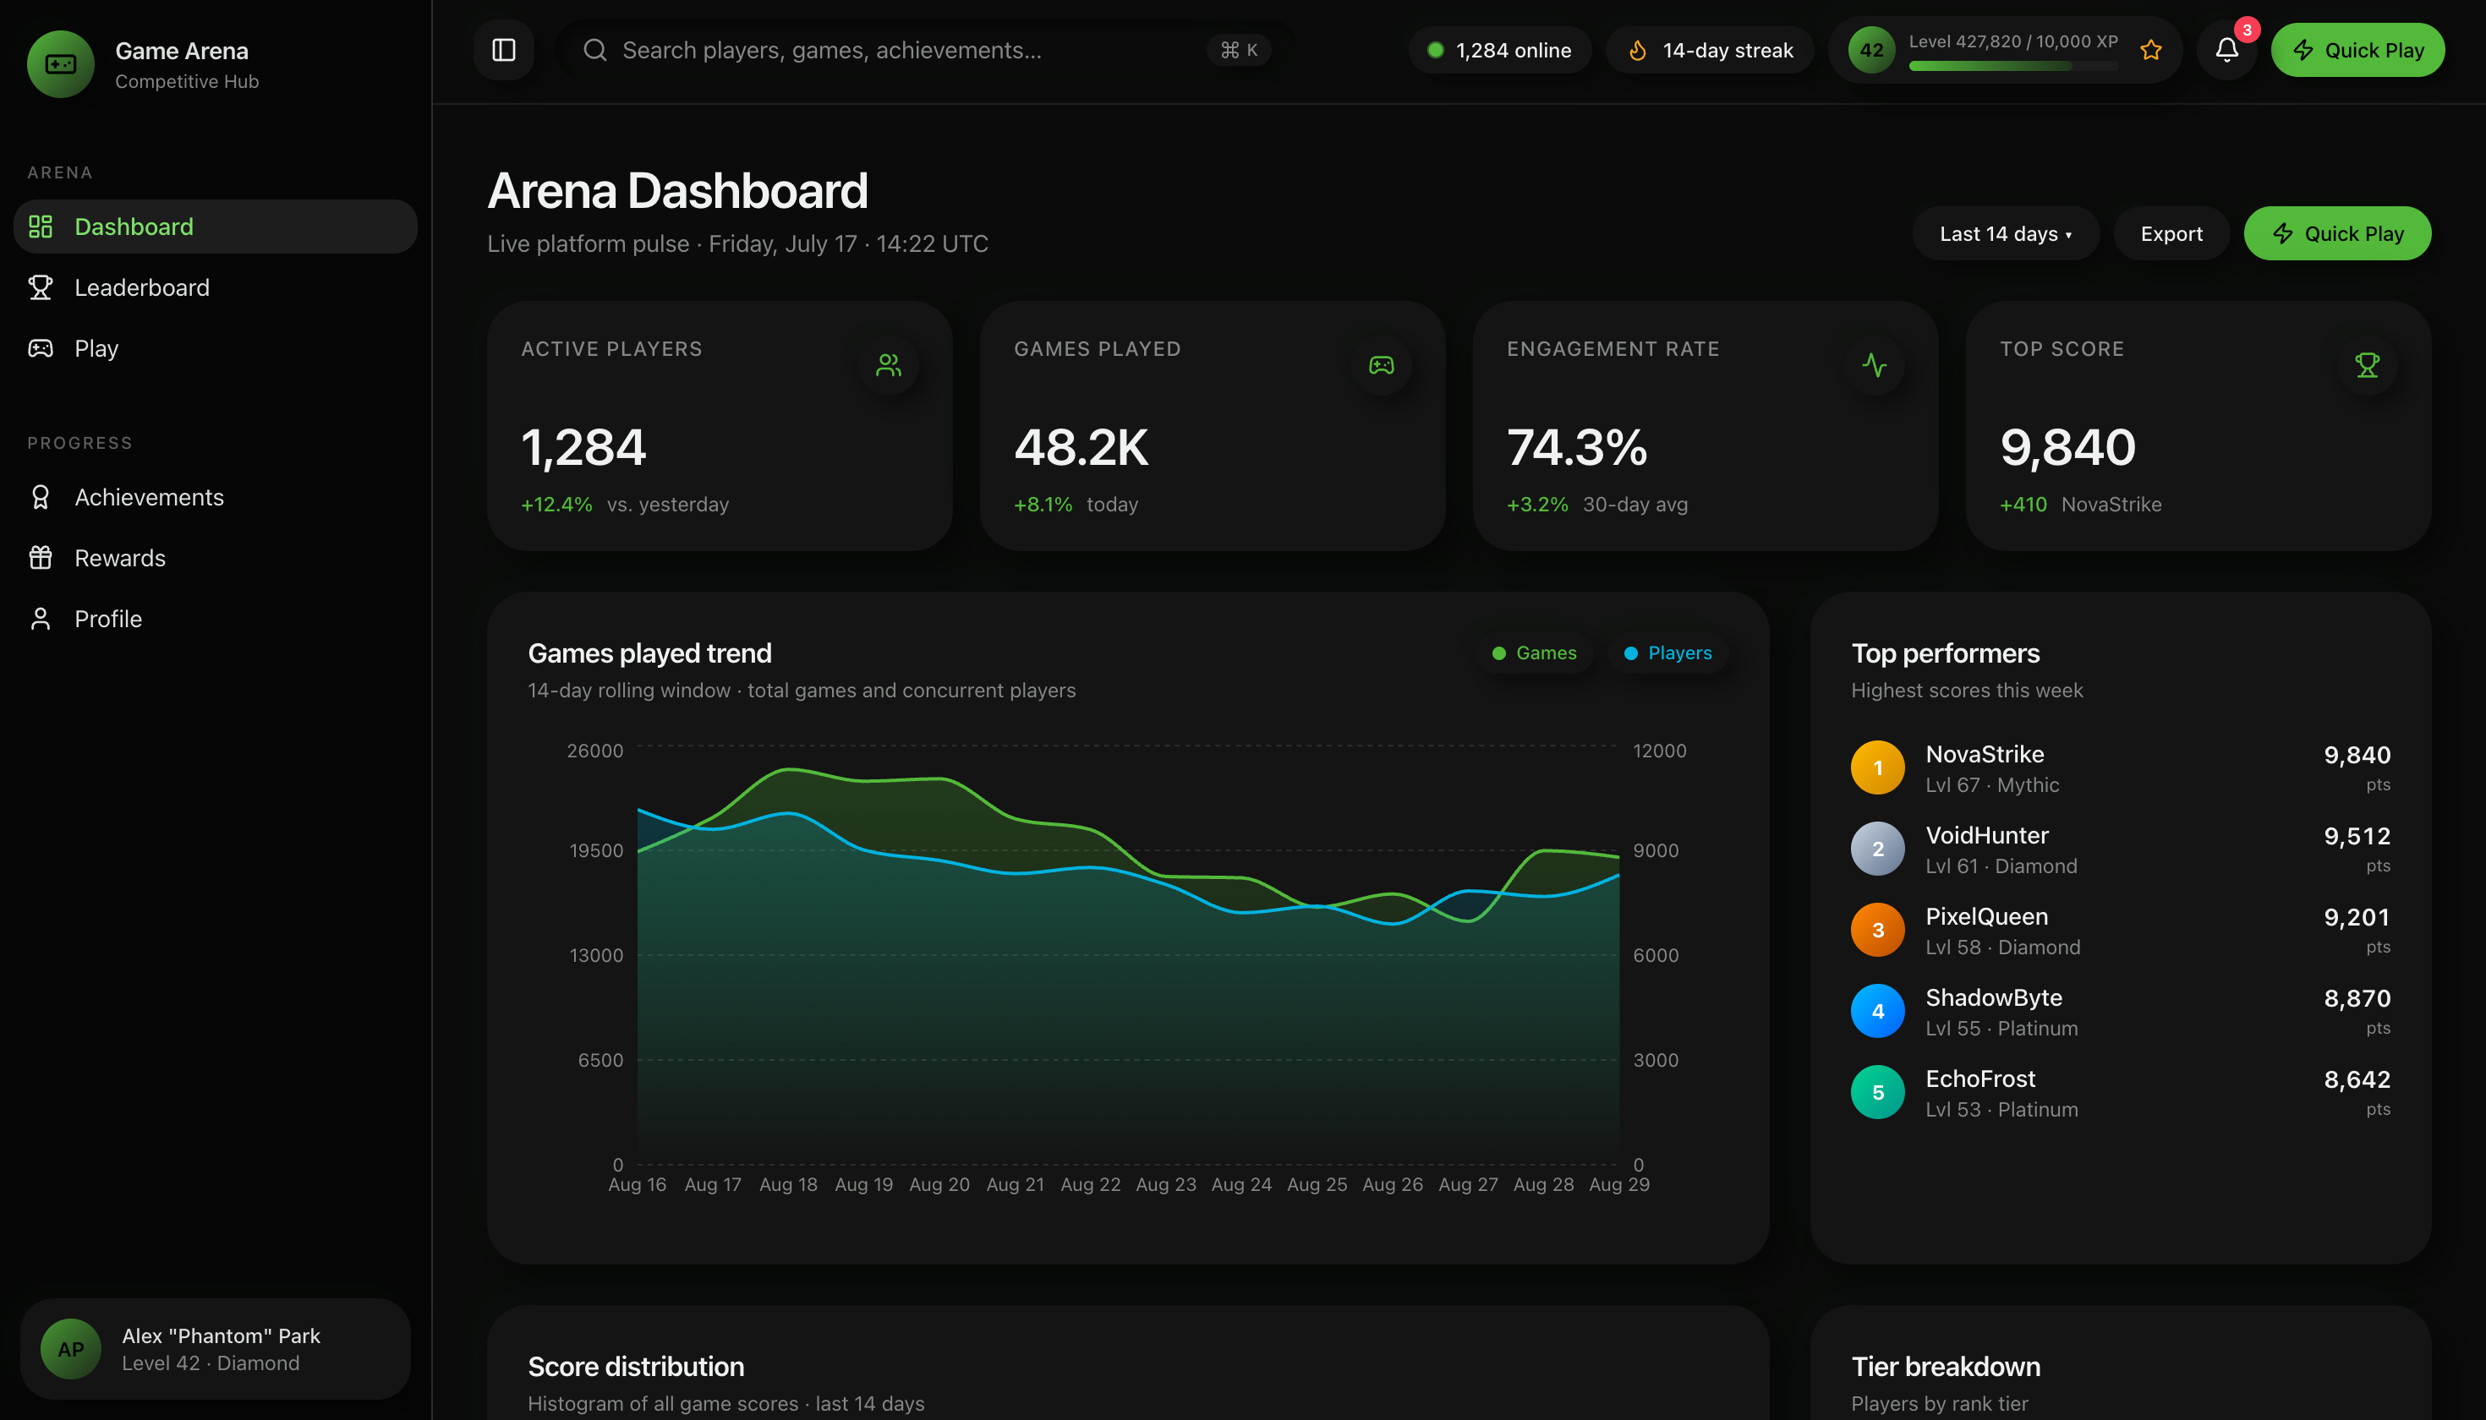
Task: Open notifications bell
Action: point(2226,50)
